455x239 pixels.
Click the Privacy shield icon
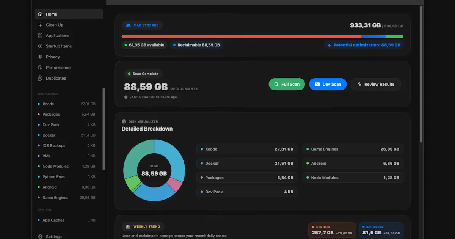point(40,57)
